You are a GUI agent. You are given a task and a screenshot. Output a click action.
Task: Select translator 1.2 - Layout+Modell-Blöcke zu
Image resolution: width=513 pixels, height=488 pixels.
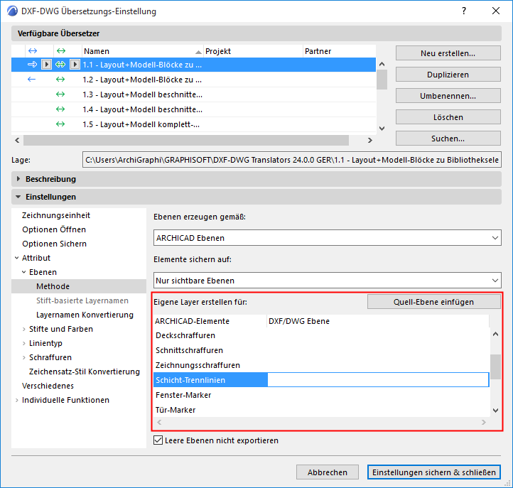(193, 80)
